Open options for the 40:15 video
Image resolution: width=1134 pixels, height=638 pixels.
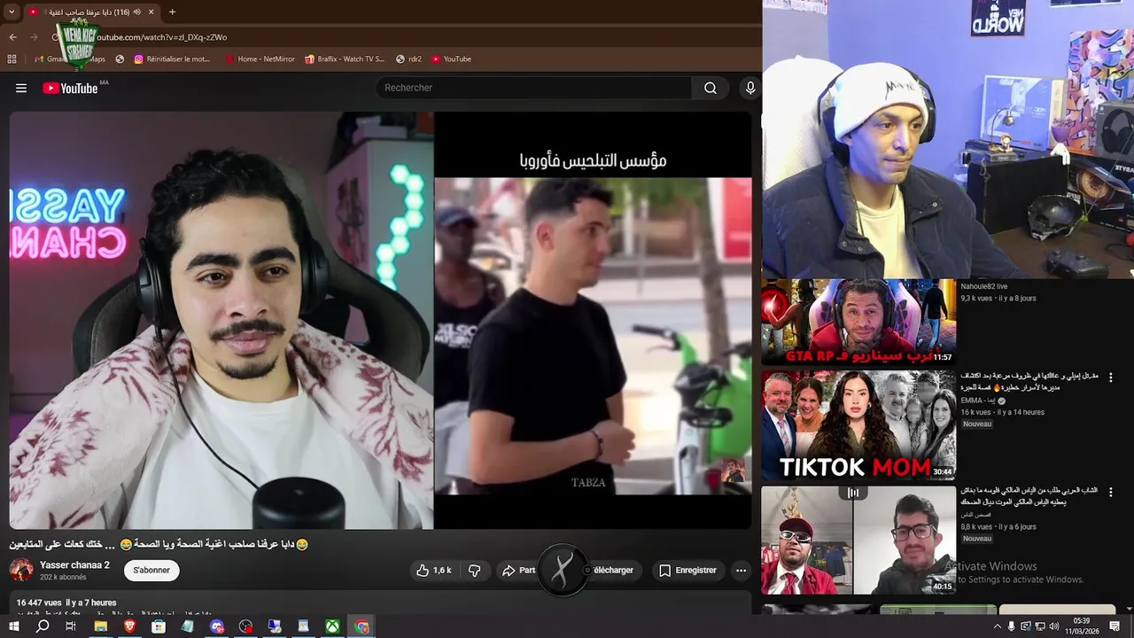(x=1111, y=492)
